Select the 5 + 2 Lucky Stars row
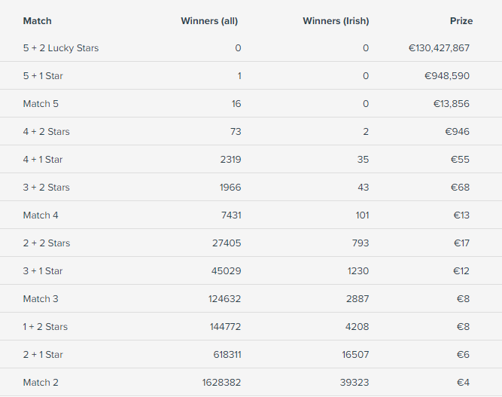 [x=251, y=48]
